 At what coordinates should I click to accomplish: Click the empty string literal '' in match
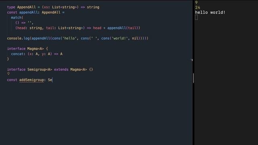[29, 23]
